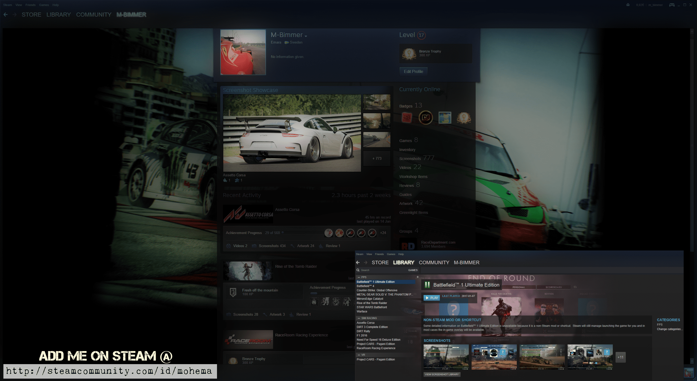Open the Friends menu in the profile window
This screenshot has height=381, width=697.
click(30, 5)
